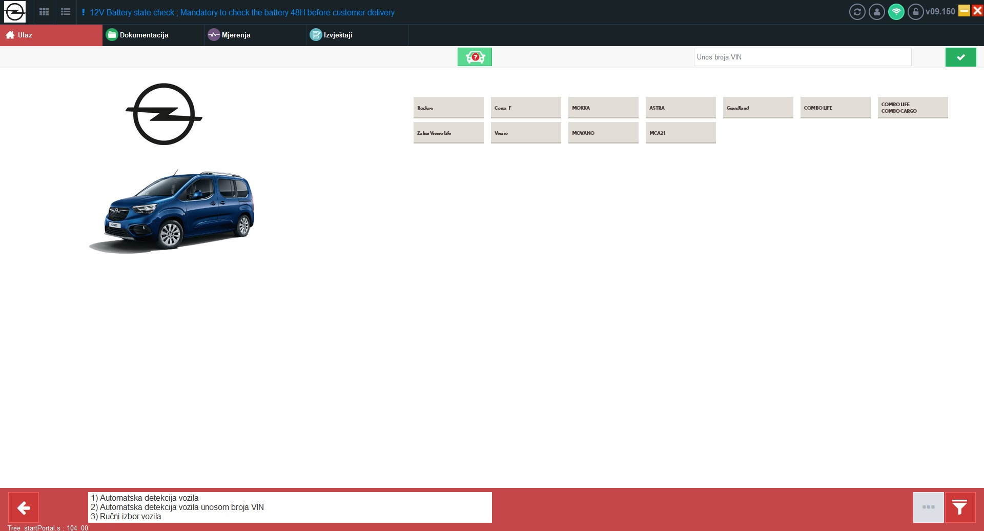Select the Rocks-e vehicle model
The image size is (984, 531).
pyautogui.click(x=448, y=108)
